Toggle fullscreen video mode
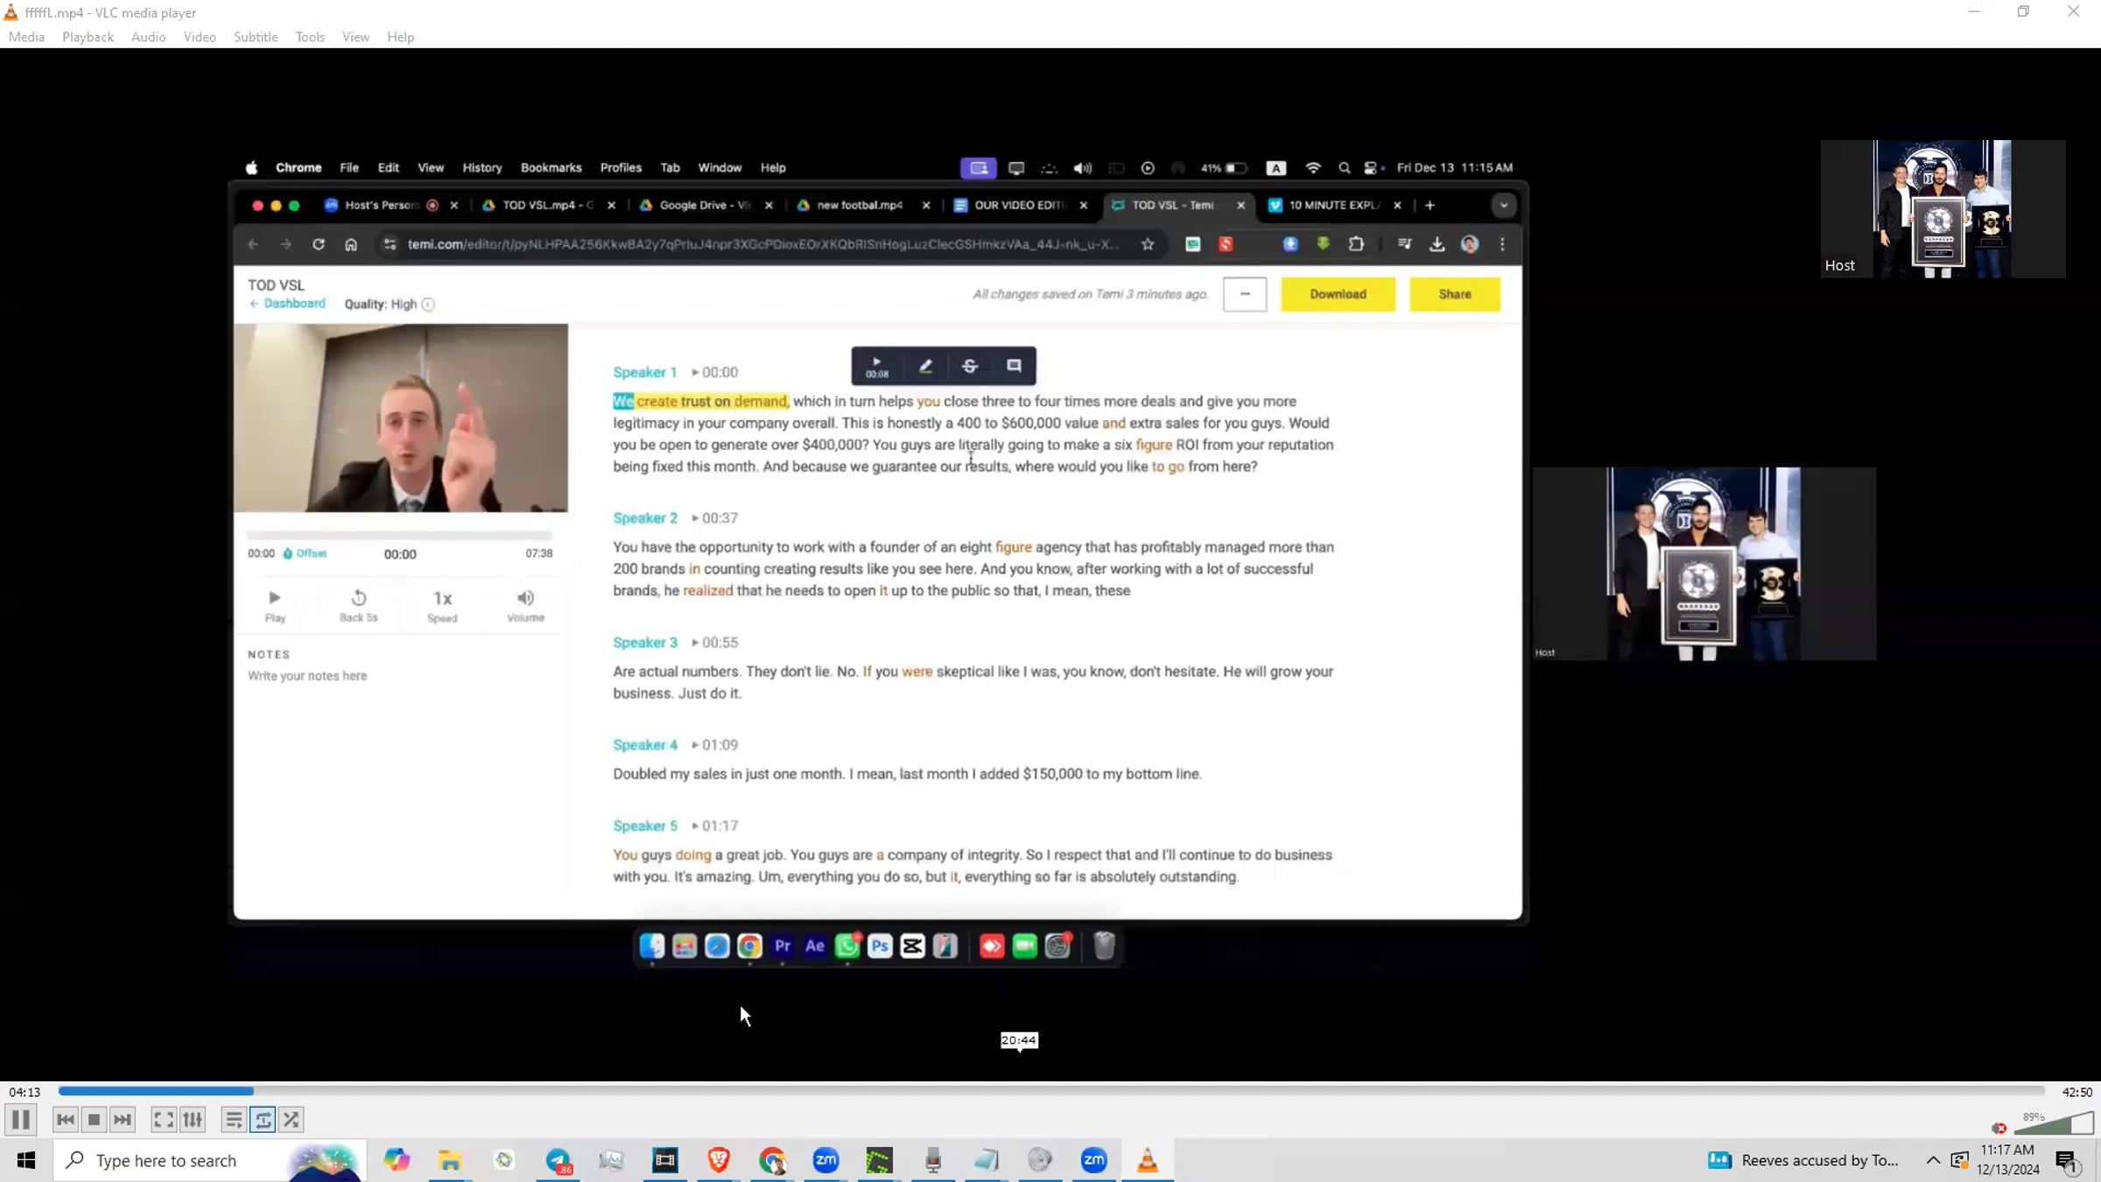 point(163,1120)
